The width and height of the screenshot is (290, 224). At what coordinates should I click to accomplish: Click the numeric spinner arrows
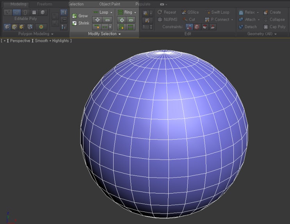pos(151,27)
